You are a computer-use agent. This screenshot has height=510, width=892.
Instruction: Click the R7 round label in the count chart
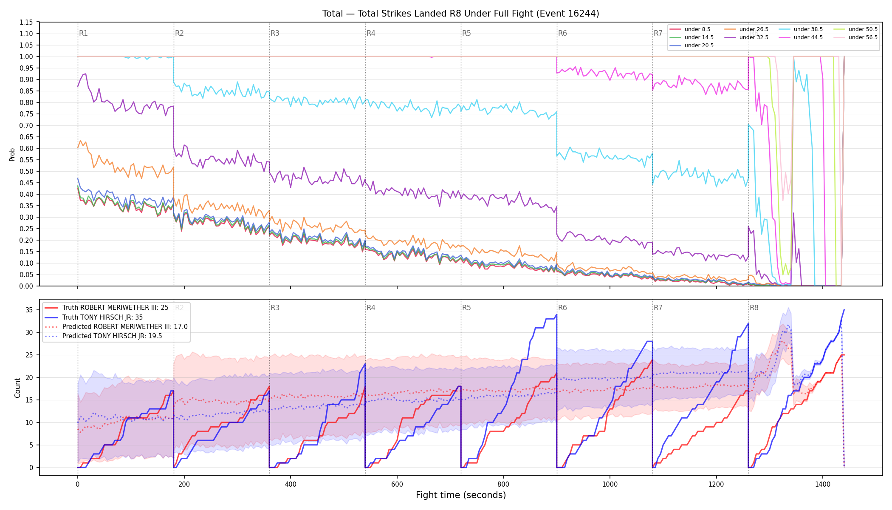pos(658,308)
